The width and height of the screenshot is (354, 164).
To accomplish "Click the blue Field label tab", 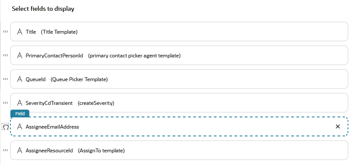I will tap(20, 114).
